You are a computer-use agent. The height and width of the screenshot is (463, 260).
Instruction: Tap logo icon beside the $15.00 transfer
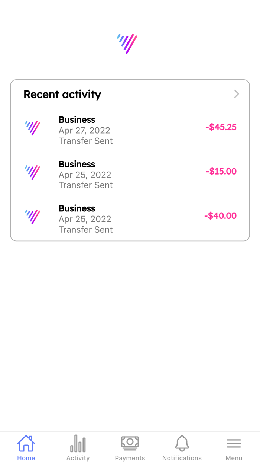(33, 172)
